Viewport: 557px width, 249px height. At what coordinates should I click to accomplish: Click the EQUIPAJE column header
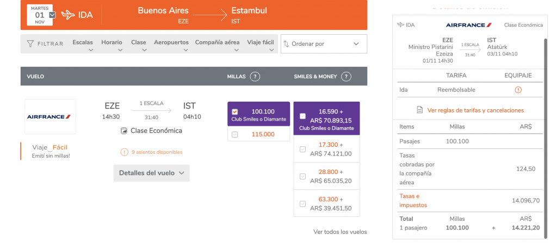pos(518,76)
